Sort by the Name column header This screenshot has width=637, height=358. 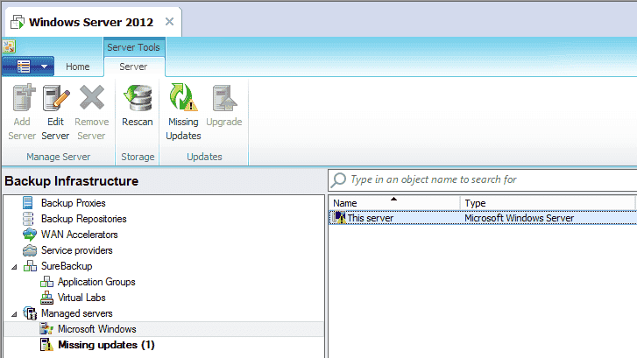pos(394,202)
